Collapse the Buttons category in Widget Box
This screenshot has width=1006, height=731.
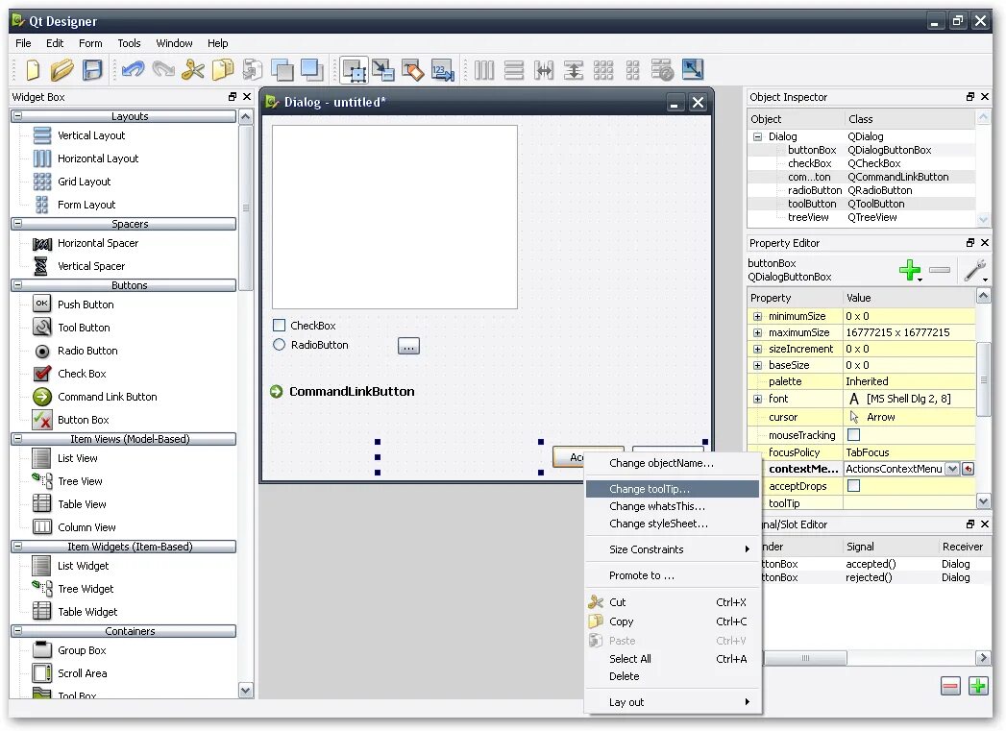(x=17, y=284)
